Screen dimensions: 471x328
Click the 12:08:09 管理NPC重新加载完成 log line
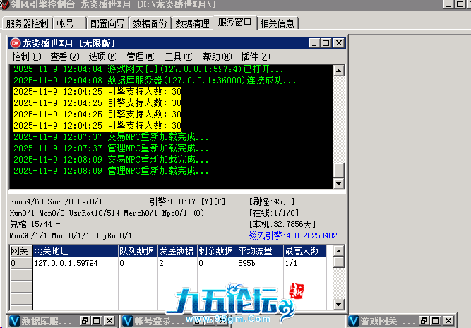[111, 171]
